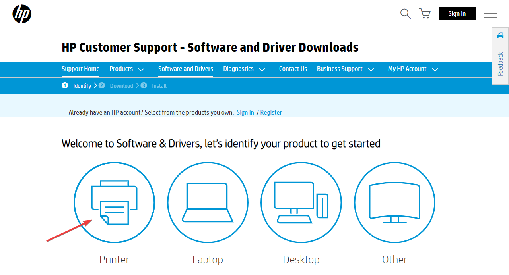This screenshot has width=509, height=275.
Task: Click the black Sign in button
Action: tap(457, 13)
